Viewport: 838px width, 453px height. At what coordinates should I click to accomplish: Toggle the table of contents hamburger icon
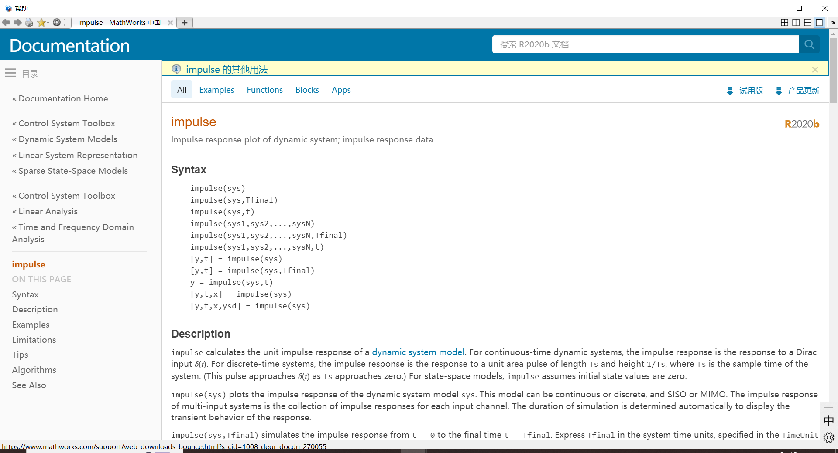pyautogui.click(x=10, y=73)
